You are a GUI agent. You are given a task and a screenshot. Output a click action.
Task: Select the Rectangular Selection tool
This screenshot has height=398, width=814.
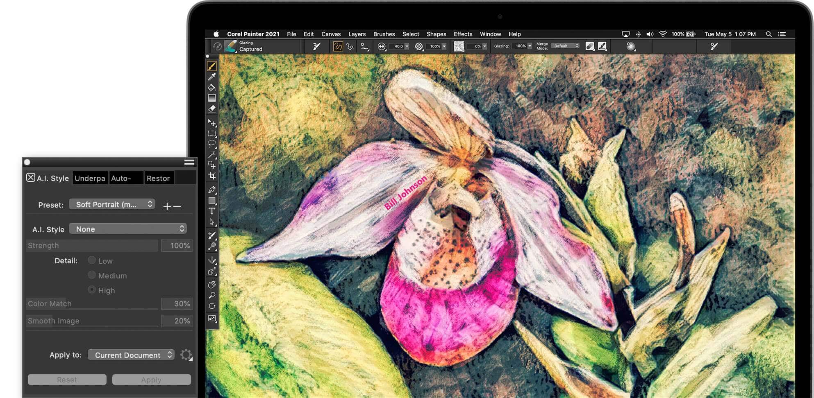pos(212,134)
